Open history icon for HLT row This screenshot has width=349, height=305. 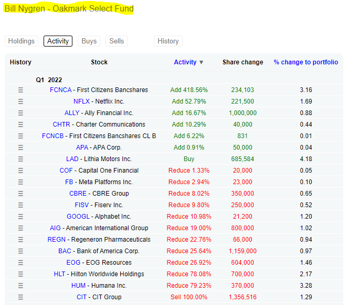20,274
